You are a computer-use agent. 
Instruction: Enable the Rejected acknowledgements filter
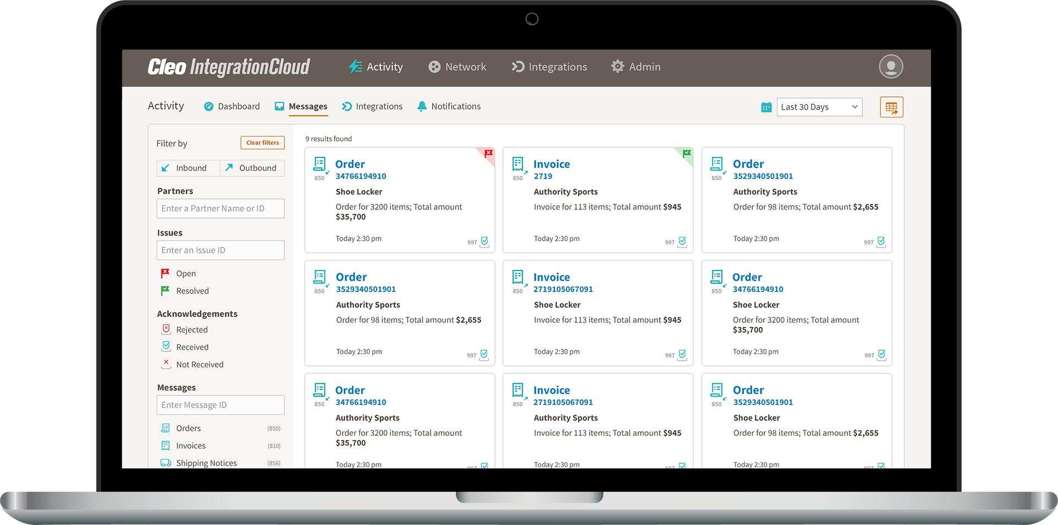166,329
